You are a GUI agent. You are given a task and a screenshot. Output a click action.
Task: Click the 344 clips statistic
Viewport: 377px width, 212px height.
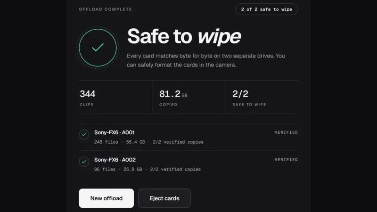pos(115,98)
